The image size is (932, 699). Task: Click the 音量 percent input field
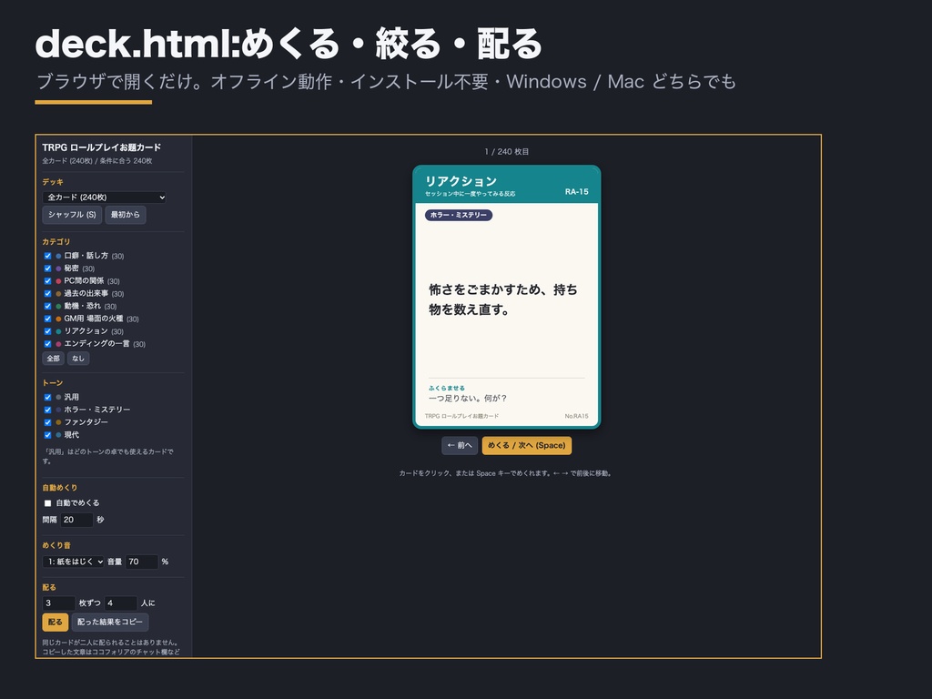coord(142,562)
